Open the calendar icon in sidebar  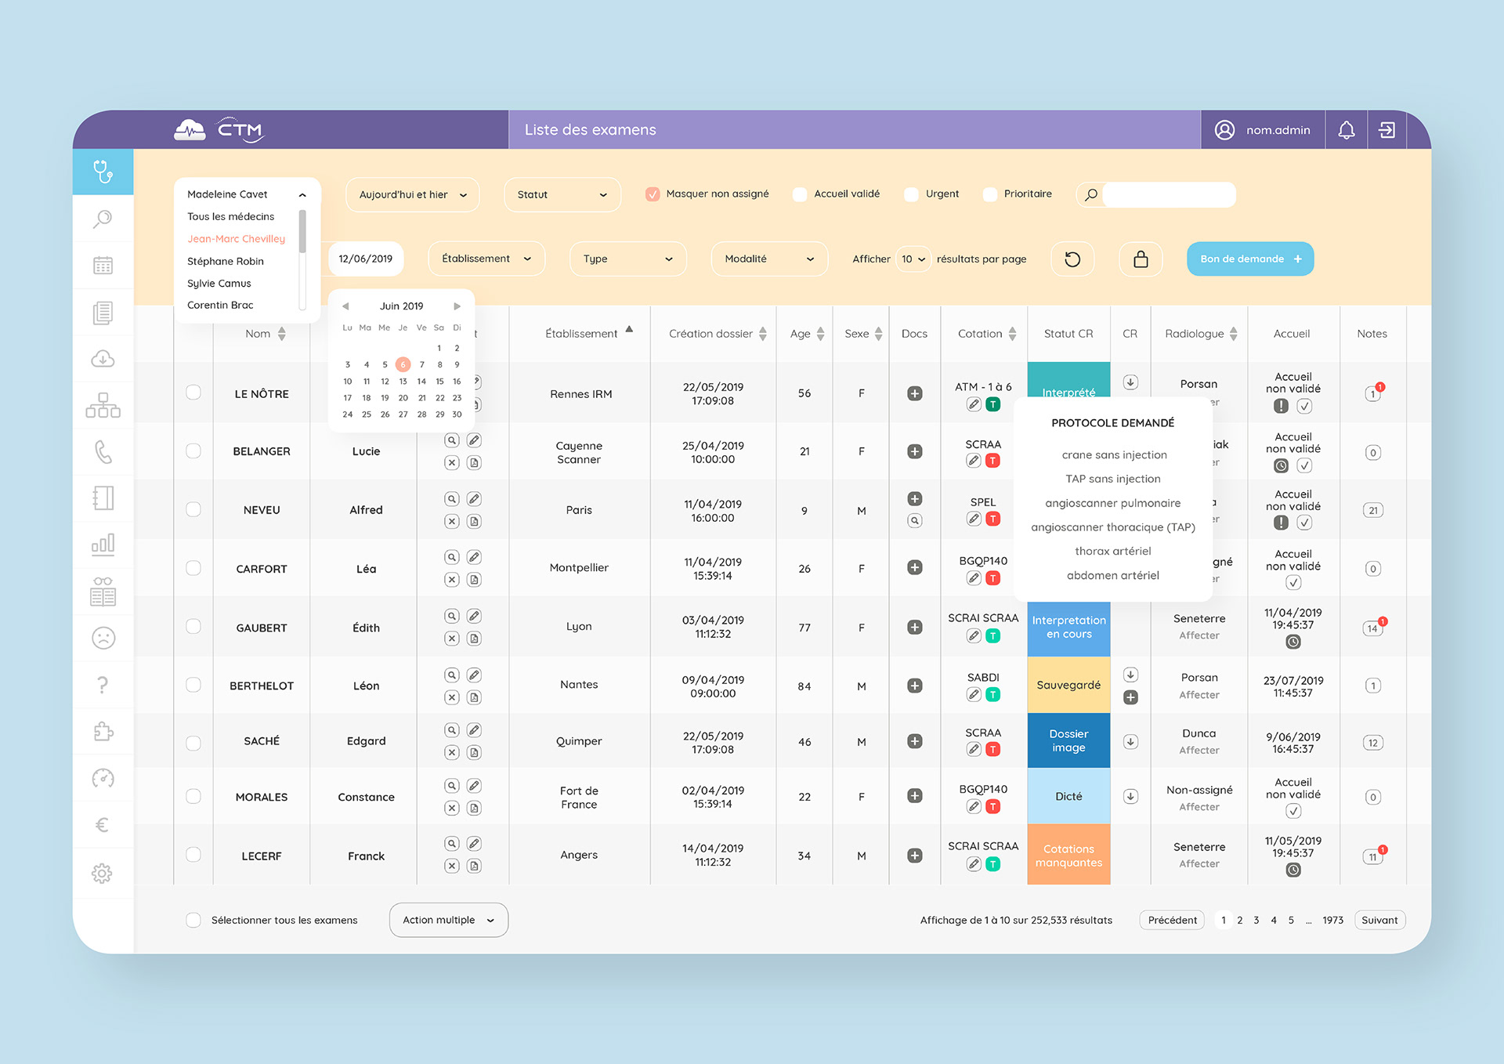click(x=103, y=265)
